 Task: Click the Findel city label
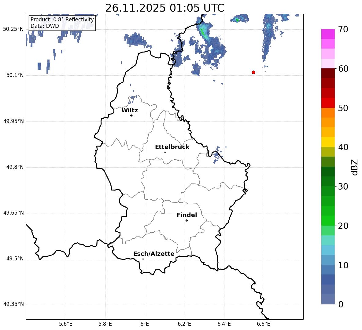187,215
